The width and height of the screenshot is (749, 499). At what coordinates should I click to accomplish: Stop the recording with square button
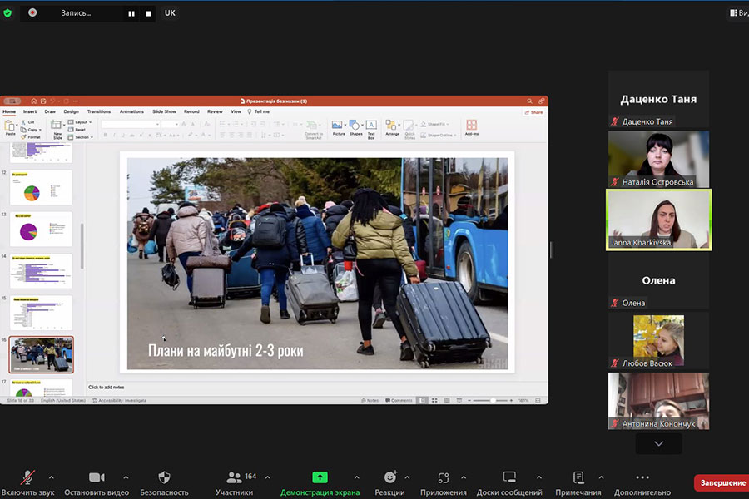click(x=149, y=13)
